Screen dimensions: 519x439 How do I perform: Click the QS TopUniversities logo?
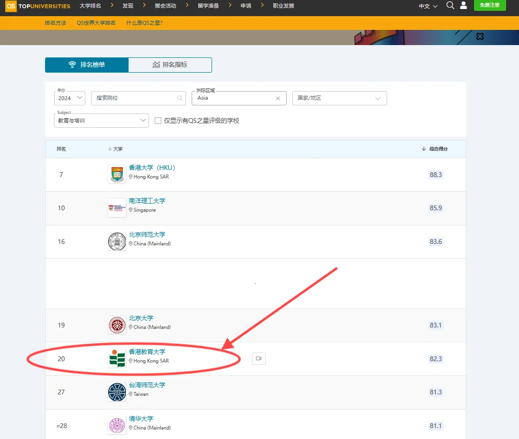[38, 6]
